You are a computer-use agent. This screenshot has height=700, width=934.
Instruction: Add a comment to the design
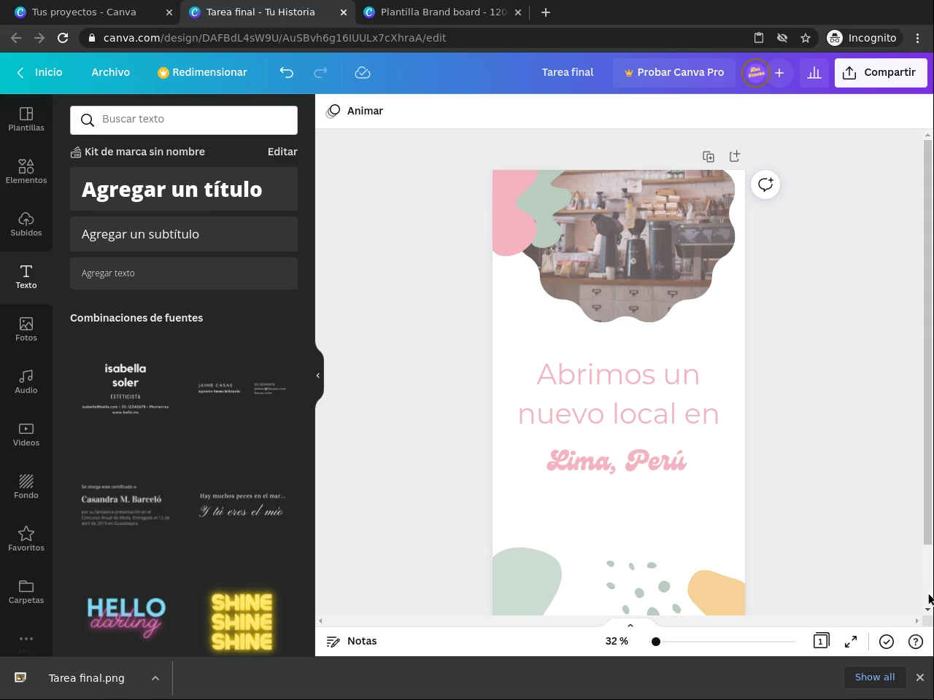pyautogui.click(x=765, y=184)
